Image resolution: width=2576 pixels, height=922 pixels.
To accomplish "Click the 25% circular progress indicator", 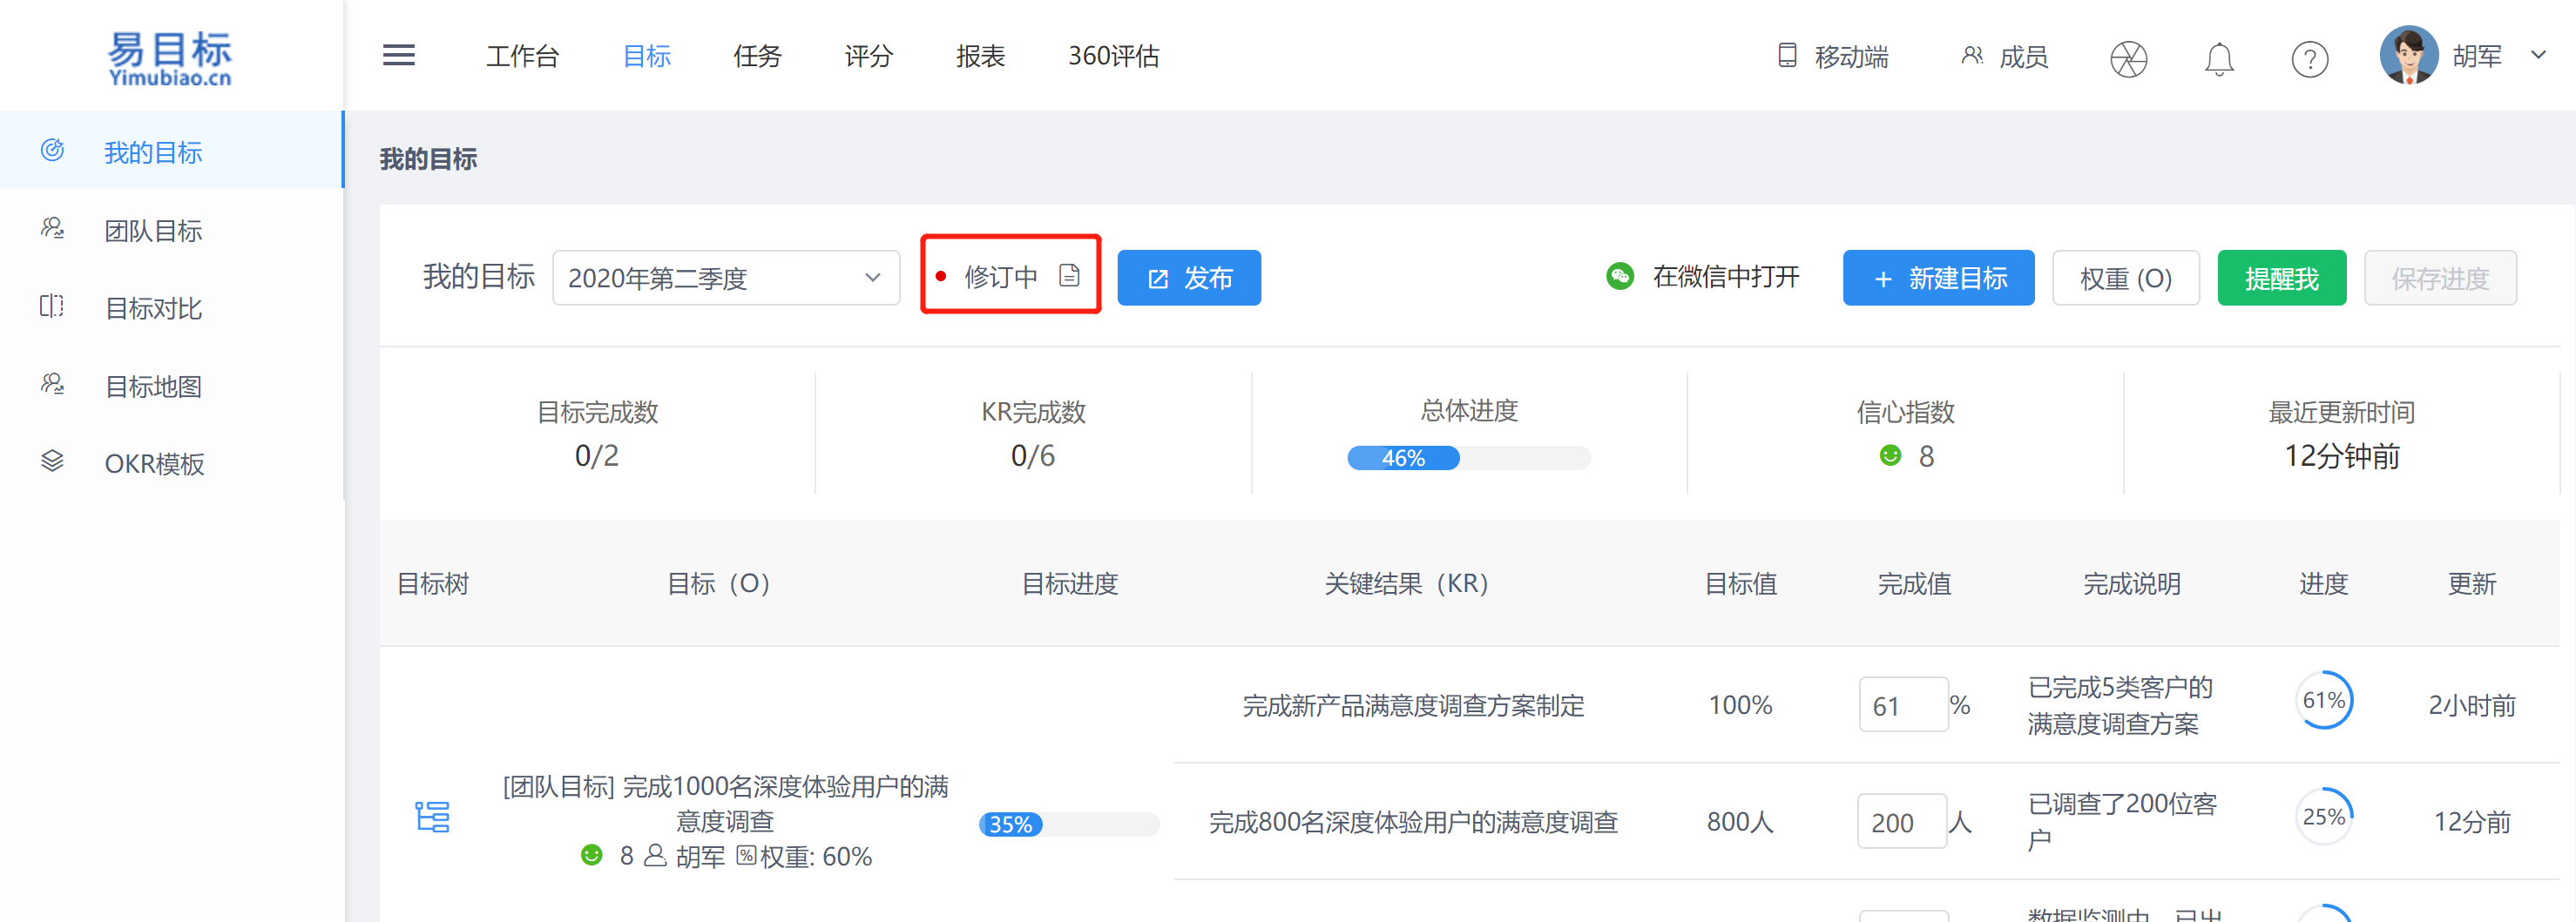I will pos(2323,816).
